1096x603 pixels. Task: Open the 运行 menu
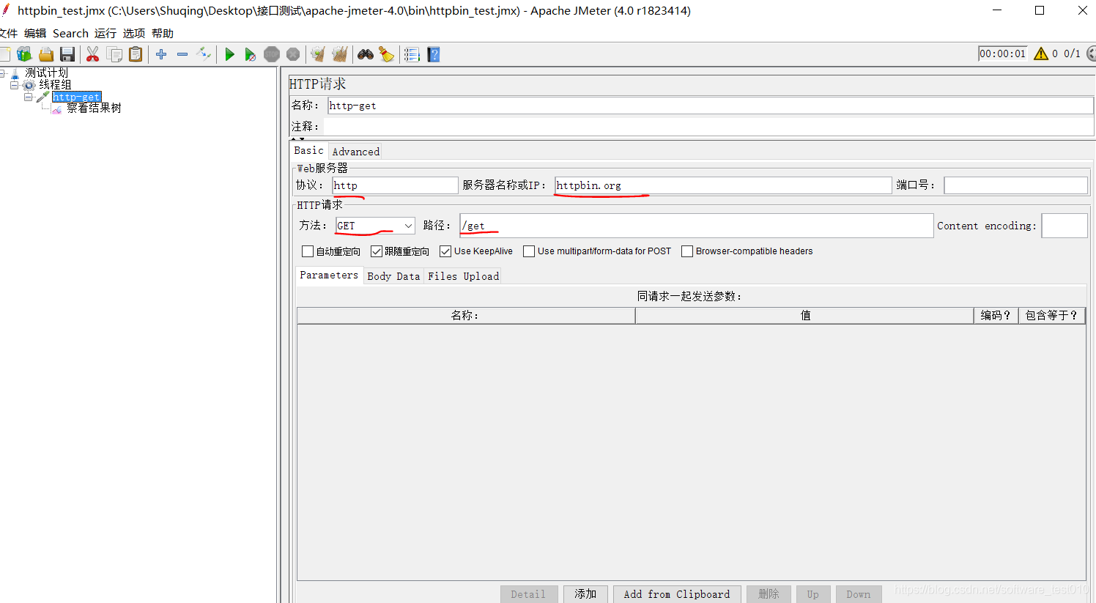click(x=105, y=34)
